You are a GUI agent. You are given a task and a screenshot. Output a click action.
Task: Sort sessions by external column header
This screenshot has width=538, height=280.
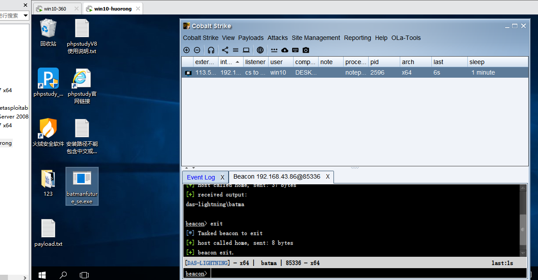(x=205, y=62)
